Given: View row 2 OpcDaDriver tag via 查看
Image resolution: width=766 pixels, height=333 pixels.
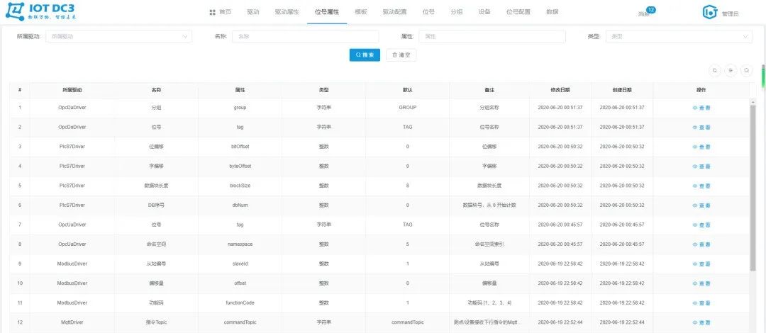Looking at the screenshot, I should click(701, 128).
